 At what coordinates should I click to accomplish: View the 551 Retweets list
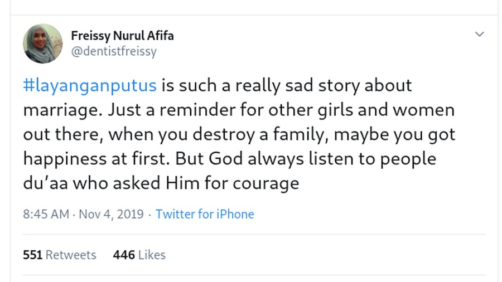pos(60,255)
